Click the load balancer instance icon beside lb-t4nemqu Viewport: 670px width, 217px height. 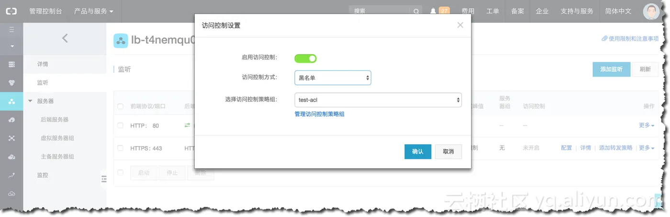coord(121,41)
